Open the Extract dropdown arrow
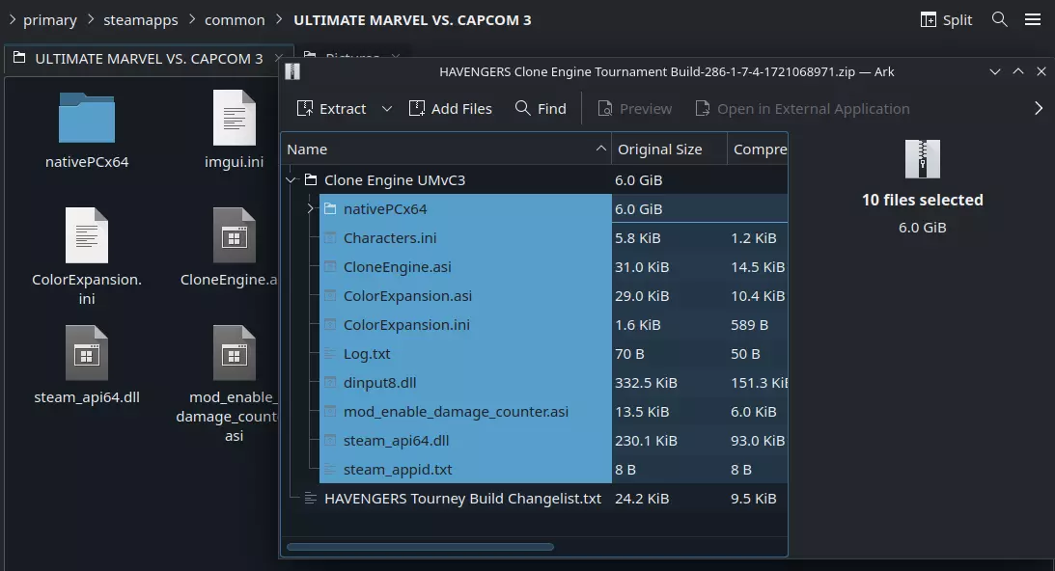Screen dimensions: 1055x571 387,108
